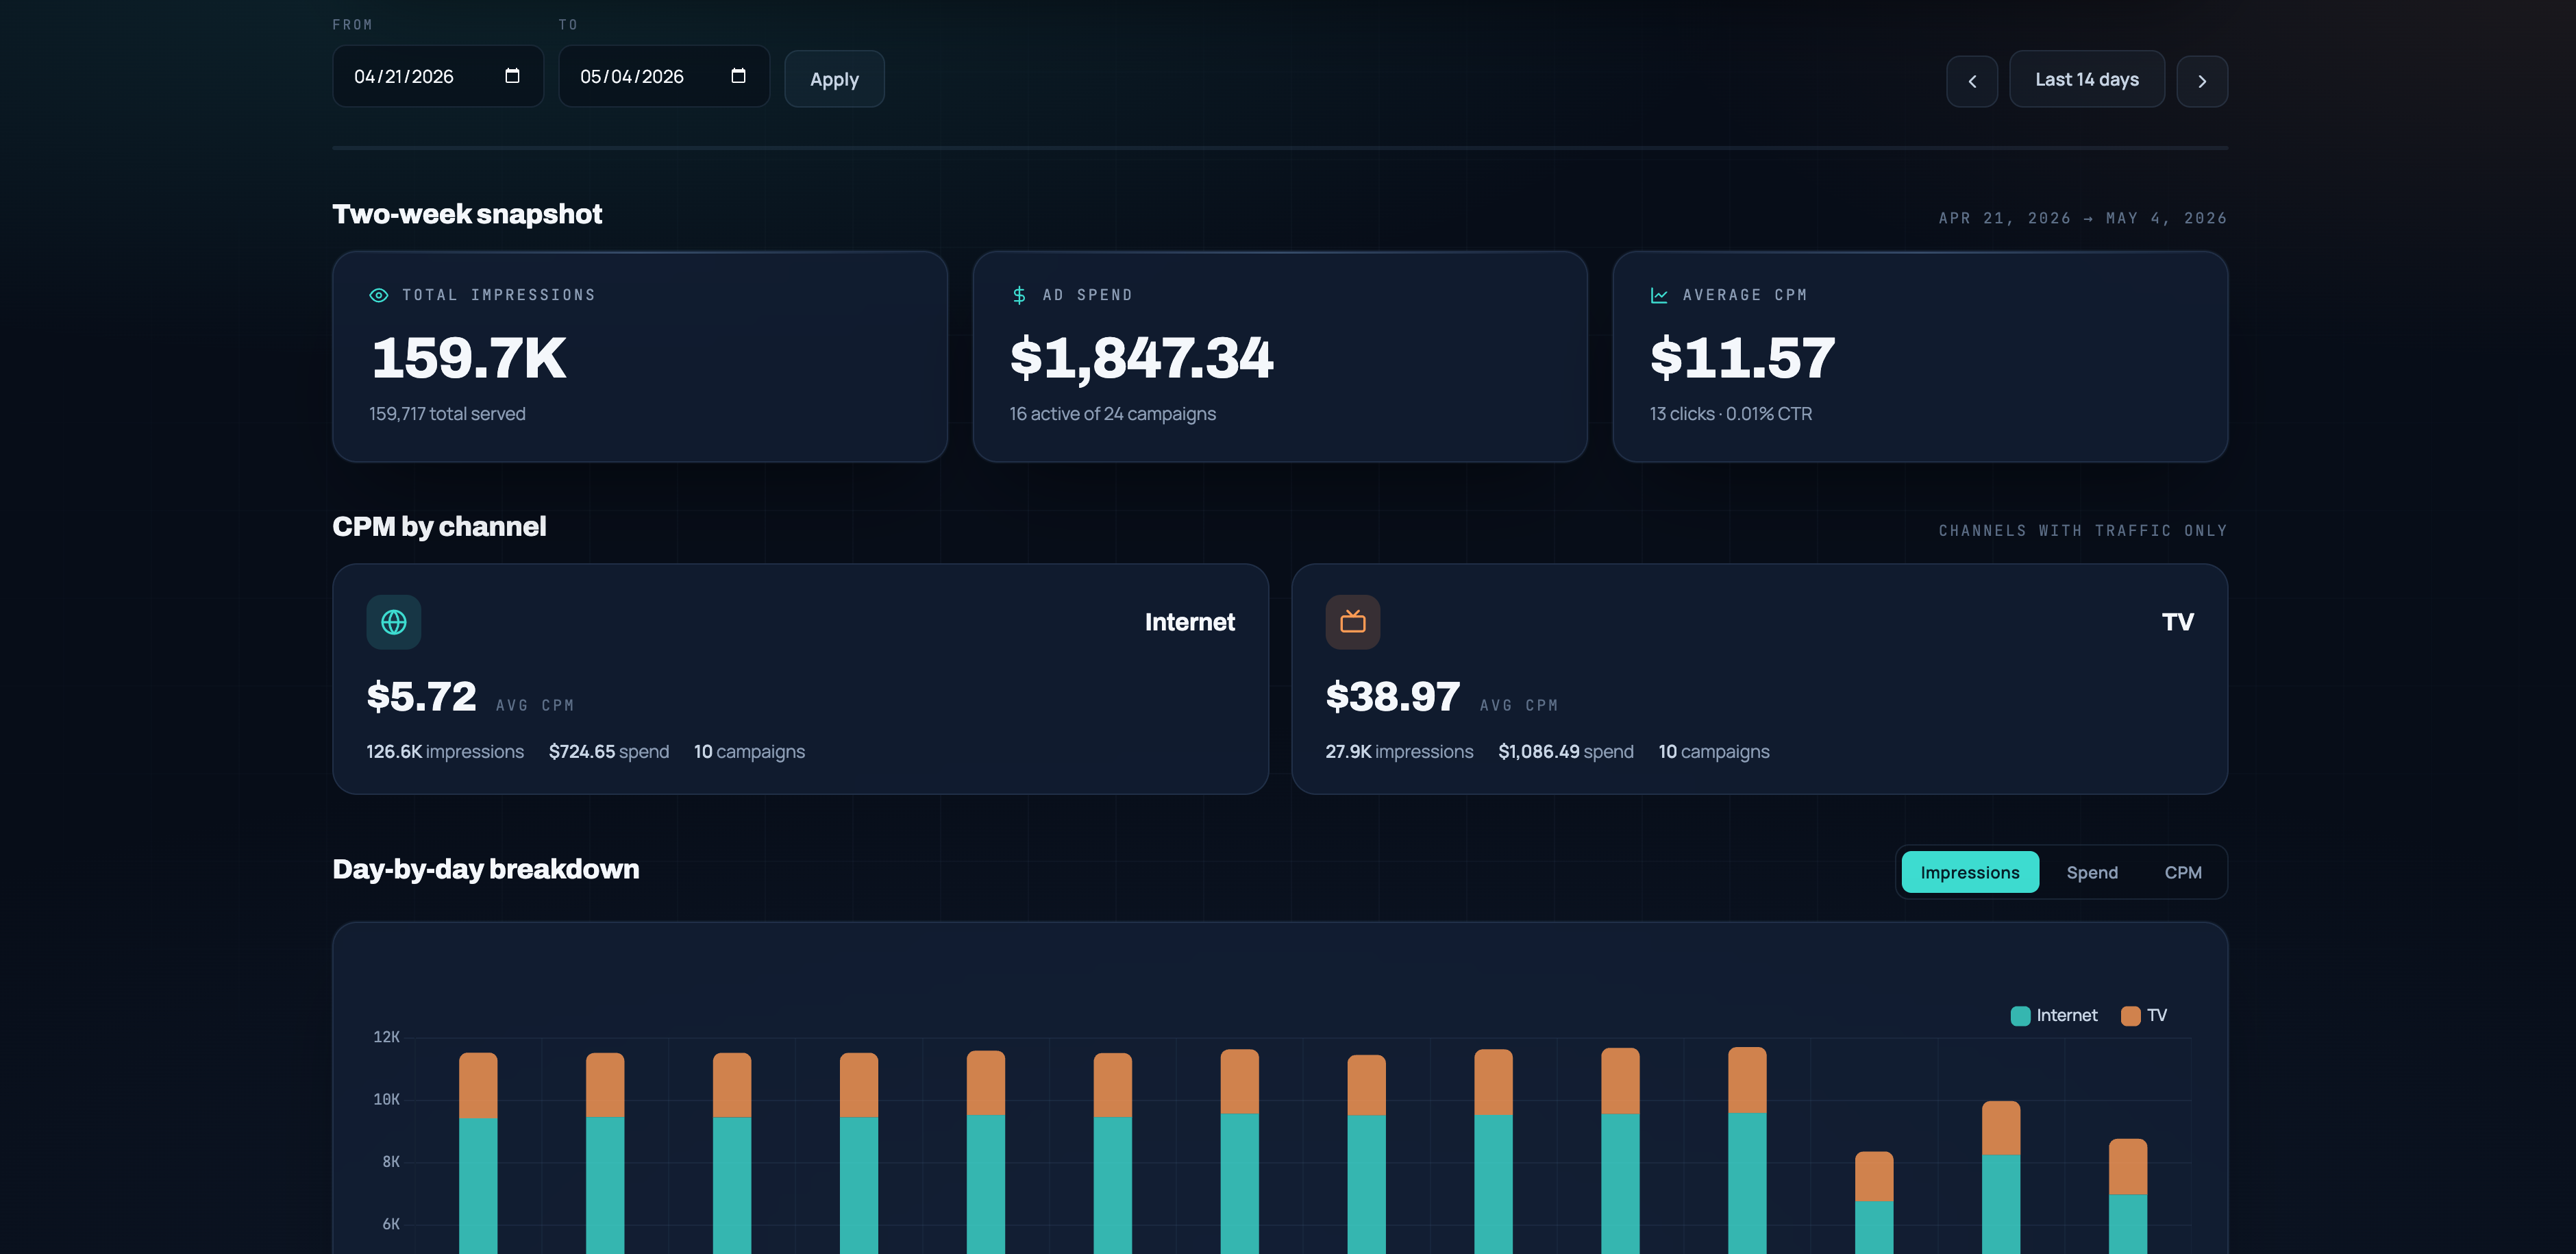Click the chart icon beside Average CPM
2576x1254 pixels.
[1659, 295]
